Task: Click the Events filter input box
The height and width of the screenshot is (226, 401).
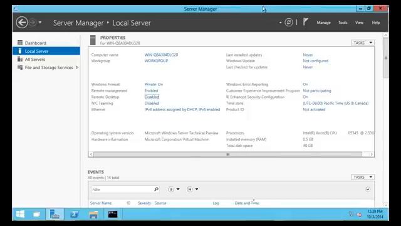Action: tap(122, 190)
